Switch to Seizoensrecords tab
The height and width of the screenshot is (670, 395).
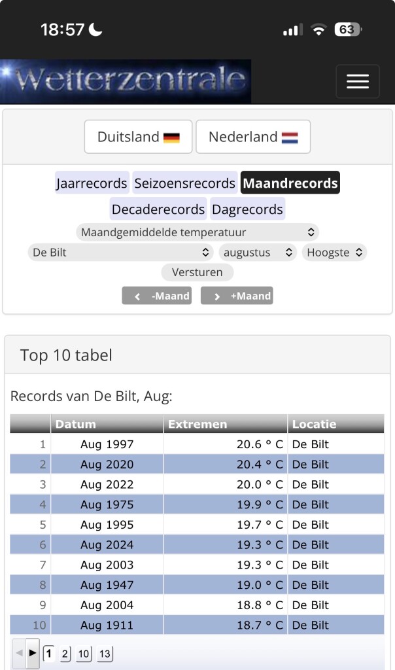pyautogui.click(x=184, y=183)
